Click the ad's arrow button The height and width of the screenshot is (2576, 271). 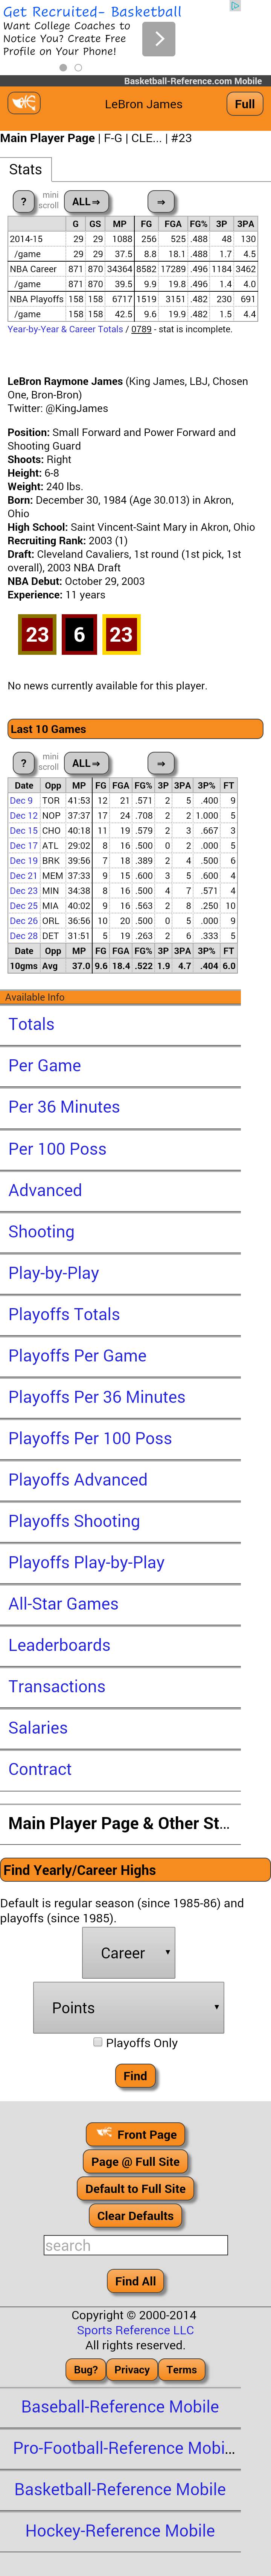click(x=158, y=39)
